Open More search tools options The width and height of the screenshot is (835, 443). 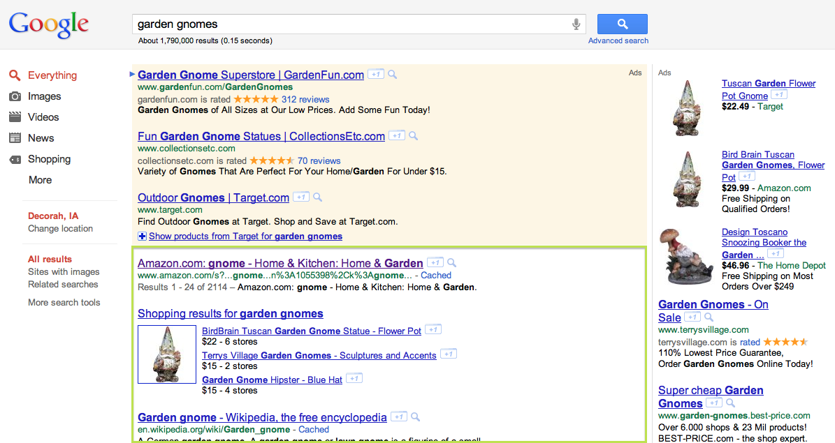[x=64, y=303]
